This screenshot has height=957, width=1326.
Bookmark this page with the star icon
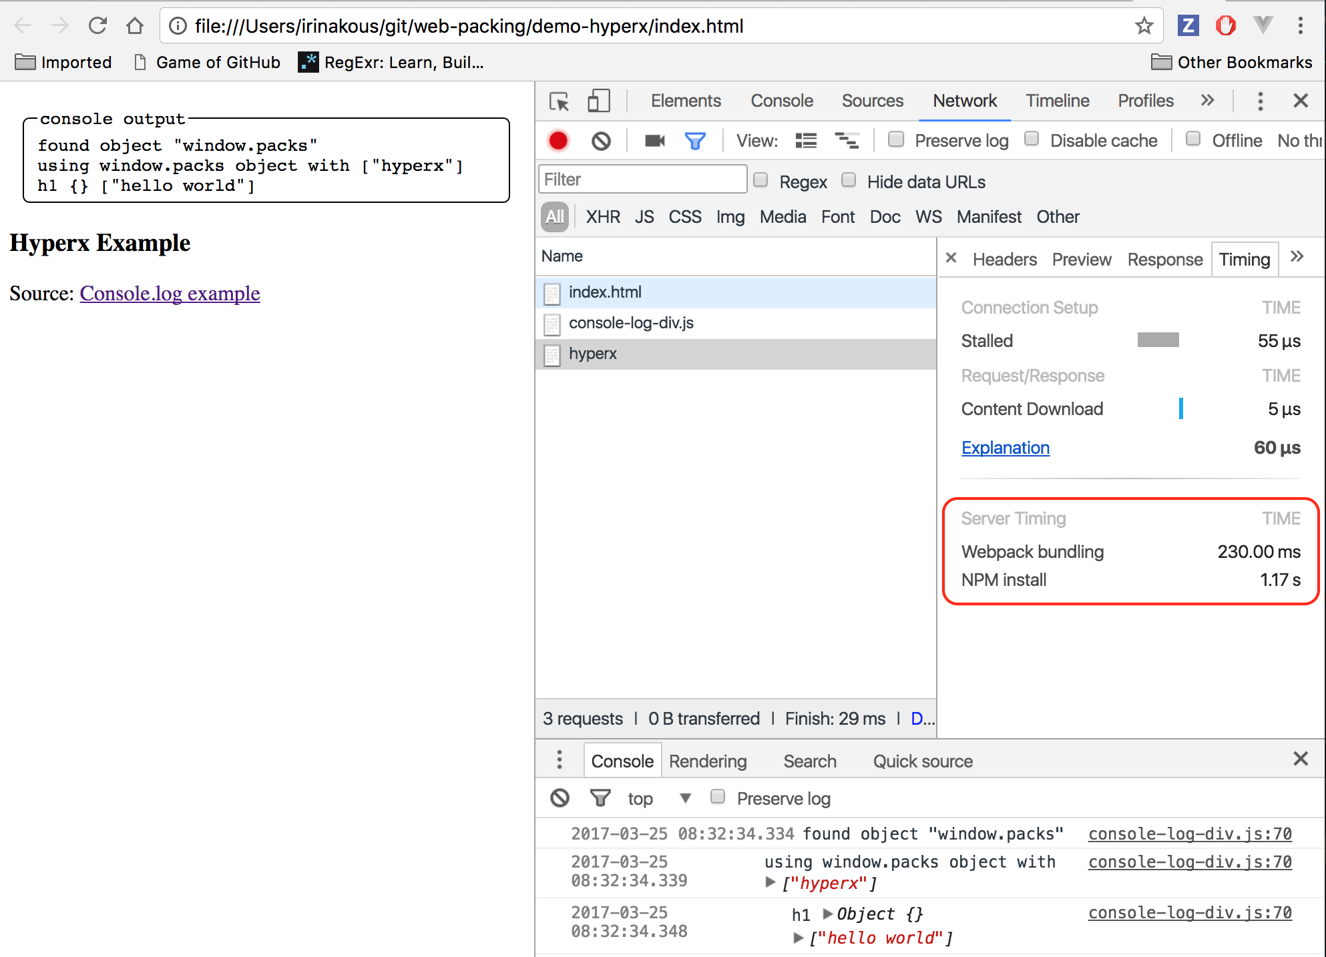click(x=1144, y=26)
